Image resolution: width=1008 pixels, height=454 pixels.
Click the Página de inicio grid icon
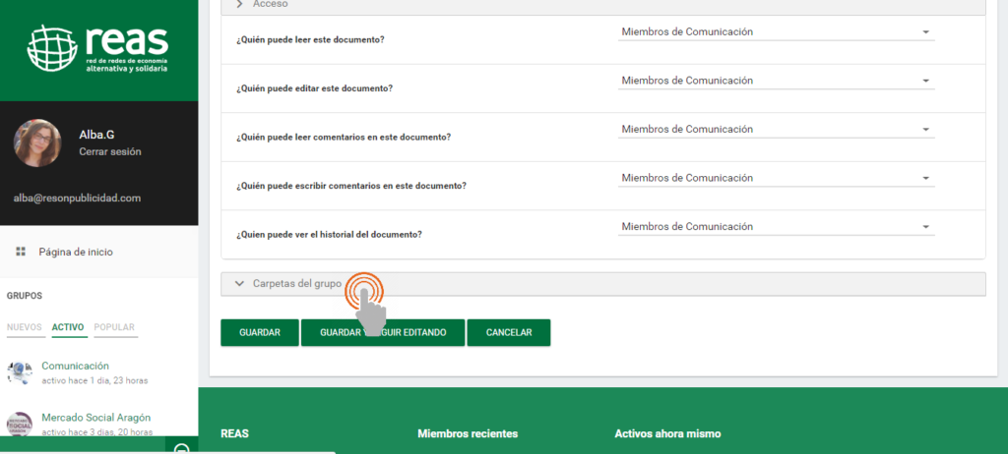pos(21,253)
